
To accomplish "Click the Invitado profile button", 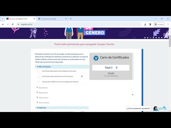I will click(159, 24).
